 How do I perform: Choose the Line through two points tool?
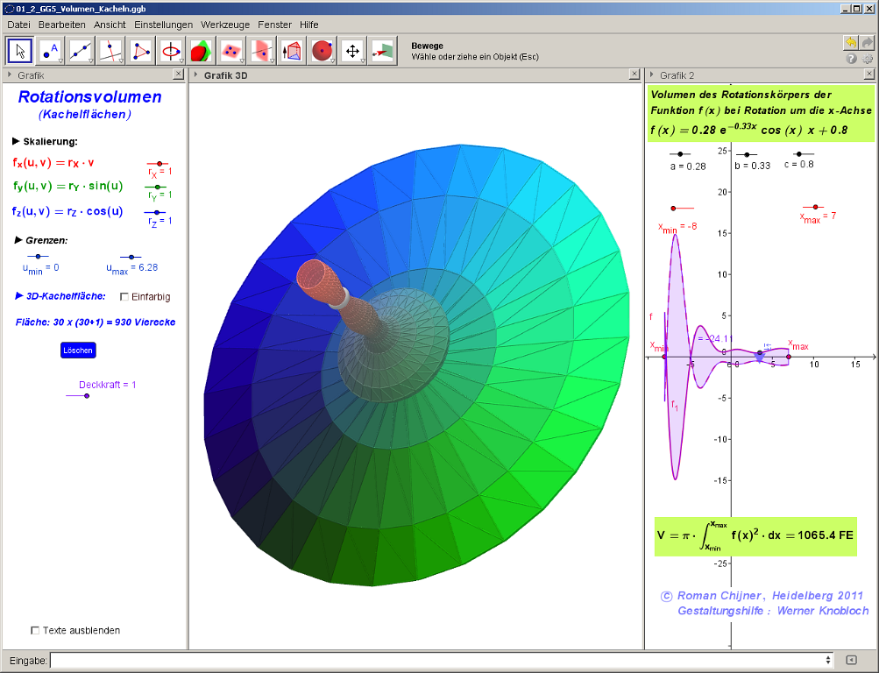[81, 51]
